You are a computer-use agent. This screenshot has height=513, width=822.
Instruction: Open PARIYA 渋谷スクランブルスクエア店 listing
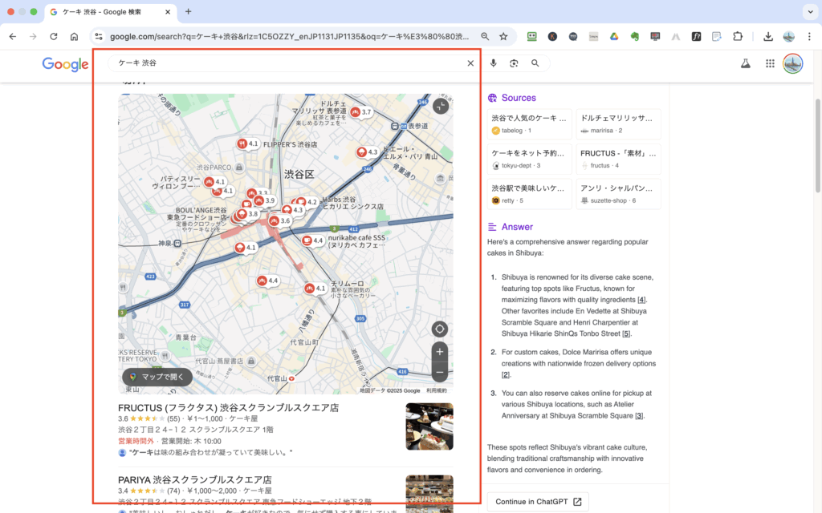pyautogui.click(x=194, y=479)
